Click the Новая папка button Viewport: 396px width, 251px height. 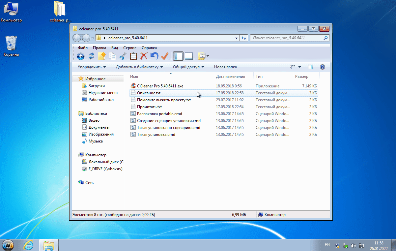tap(225, 67)
